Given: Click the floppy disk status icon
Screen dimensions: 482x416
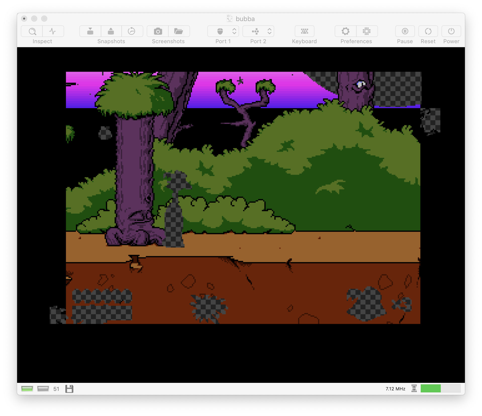Looking at the screenshot, I should point(69,389).
